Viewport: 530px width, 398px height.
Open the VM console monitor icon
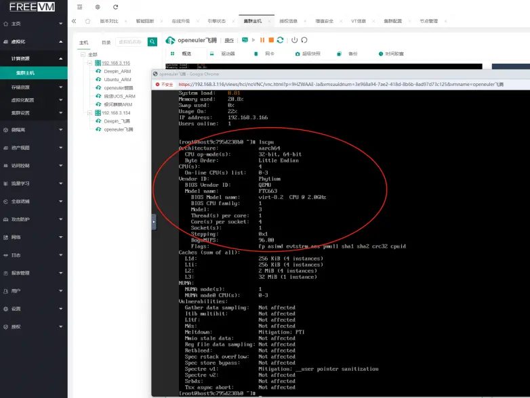pos(245,41)
